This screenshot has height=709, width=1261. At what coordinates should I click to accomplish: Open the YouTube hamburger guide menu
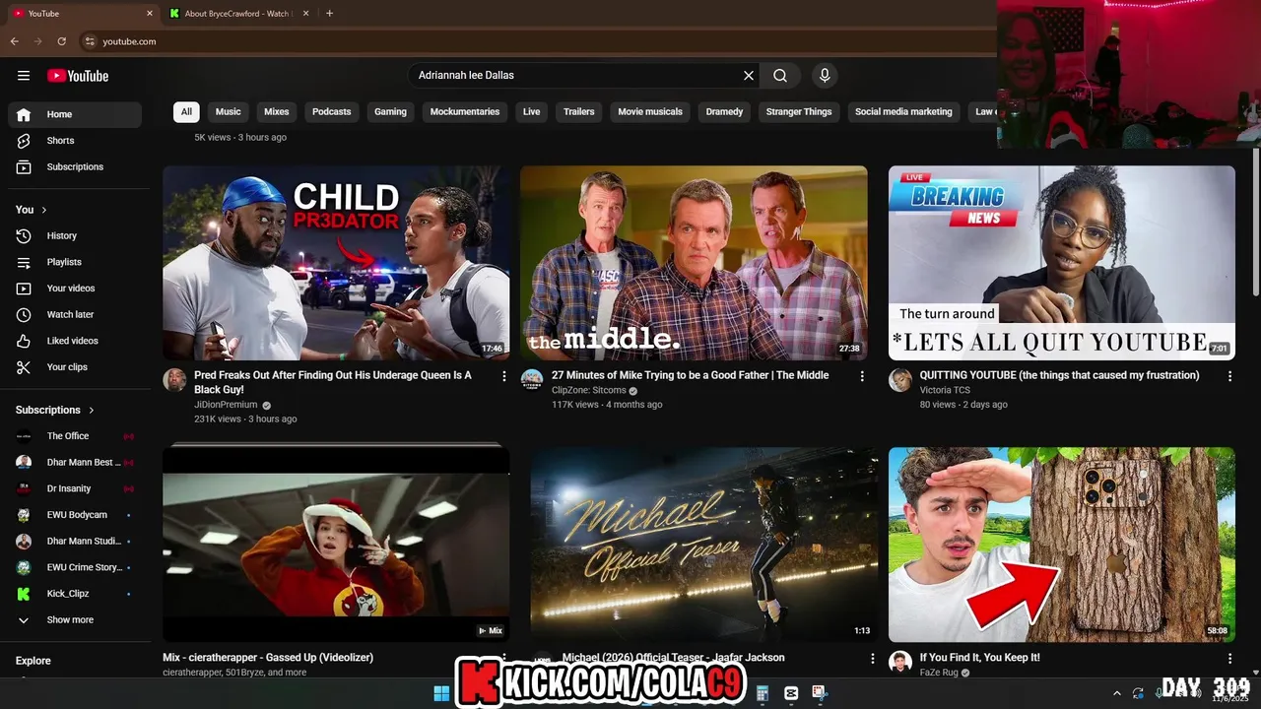24,76
